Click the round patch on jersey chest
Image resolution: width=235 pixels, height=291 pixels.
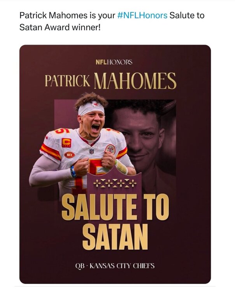pos(110,149)
